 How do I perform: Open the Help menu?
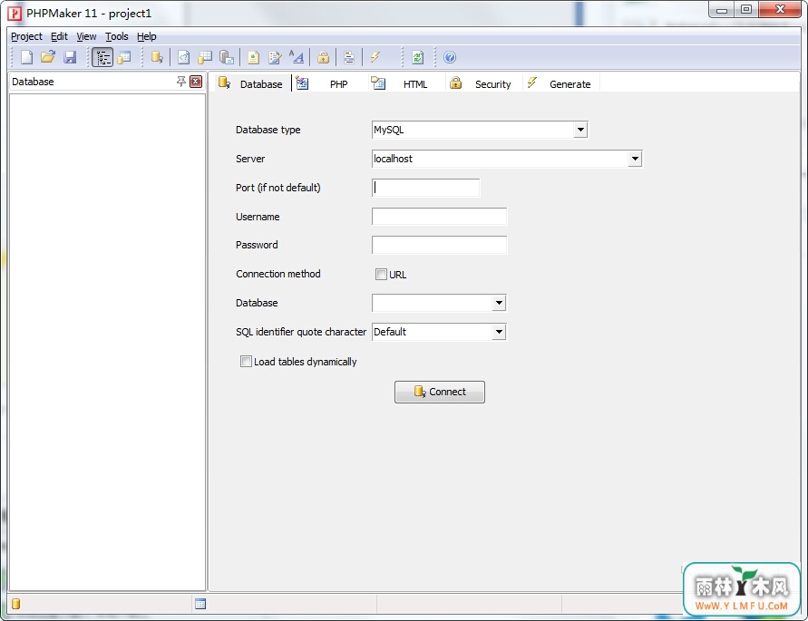[x=147, y=36]
